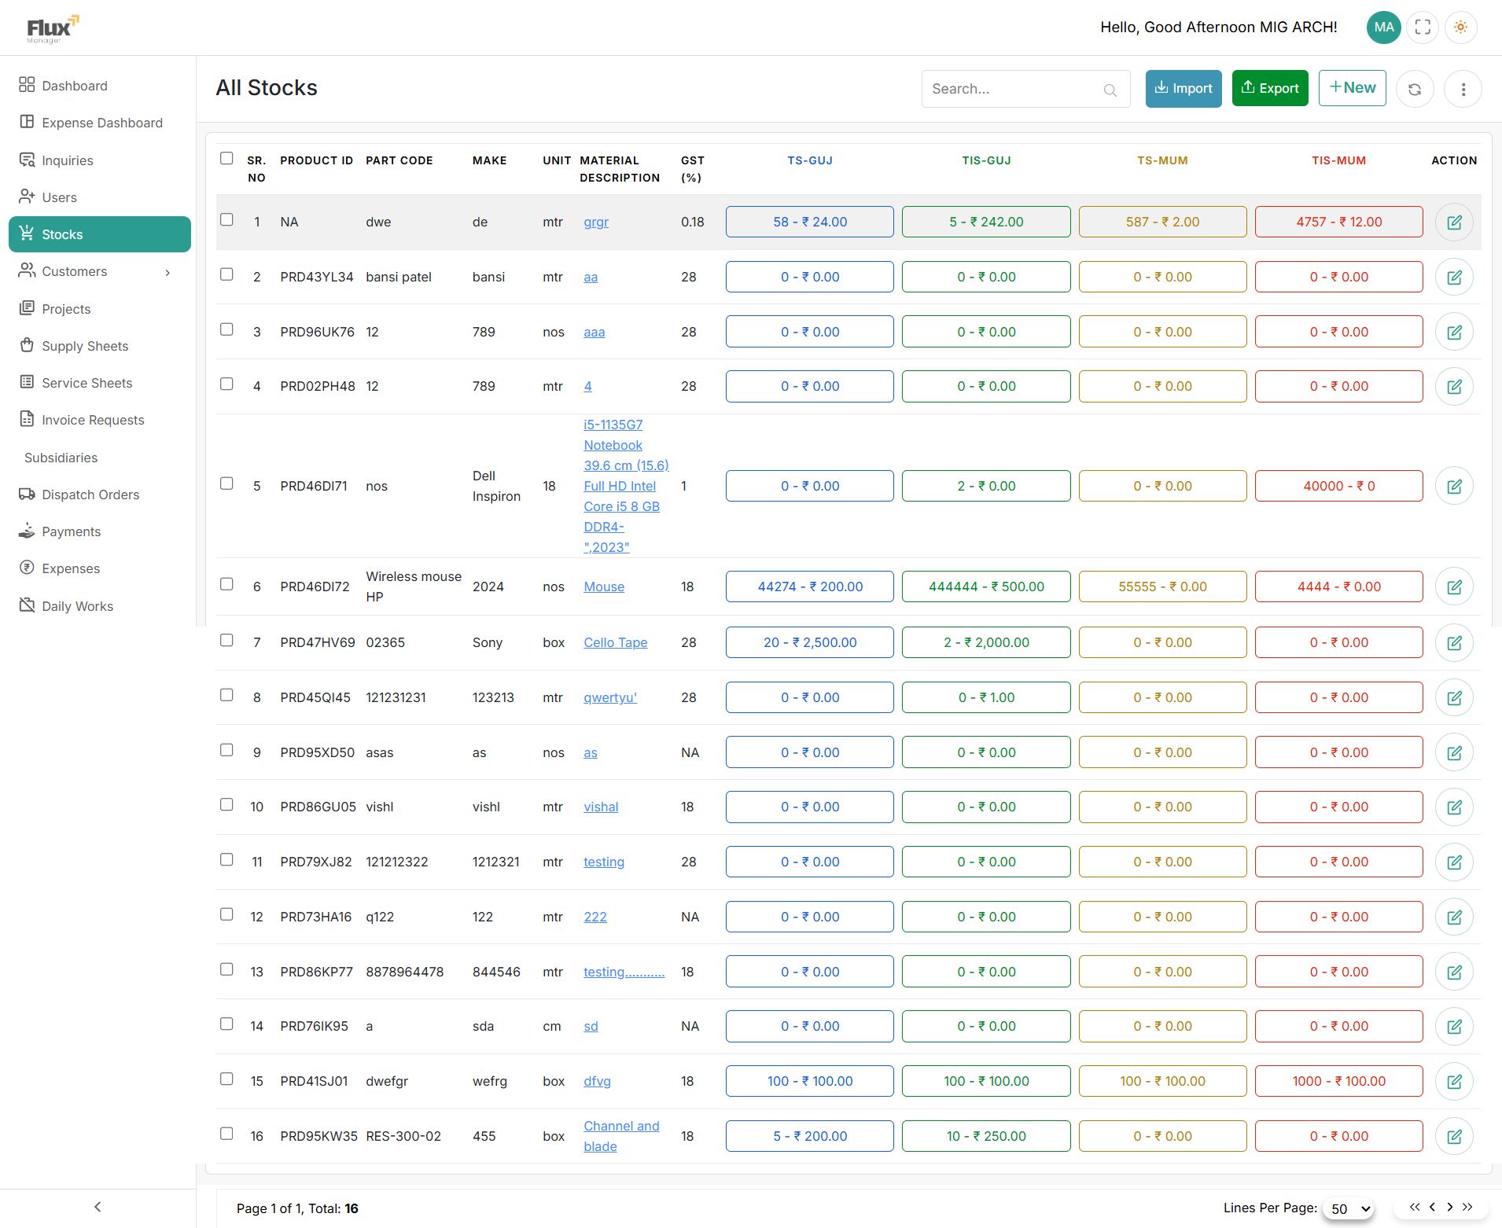The width and height of the screenshot is (1502, 1228).
Task: Click the edit icon for Cello Tape row
Action: [x=1454, y=643]
